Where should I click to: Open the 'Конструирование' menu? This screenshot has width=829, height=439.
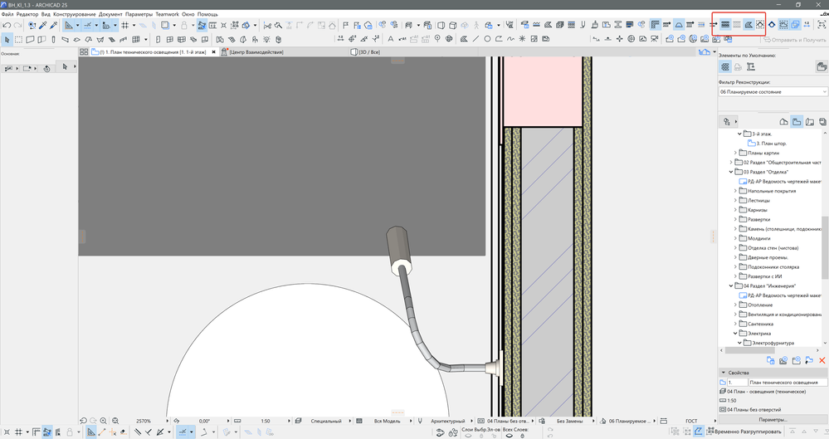(x=75, y=14)
